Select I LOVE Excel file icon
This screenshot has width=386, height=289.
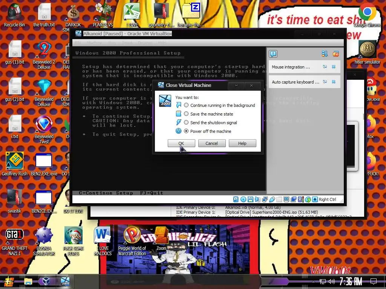[x=132, y=15]
